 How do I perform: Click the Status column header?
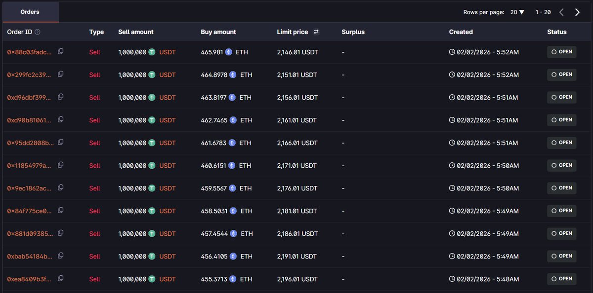pyautogui.click(x=556, y=32)
